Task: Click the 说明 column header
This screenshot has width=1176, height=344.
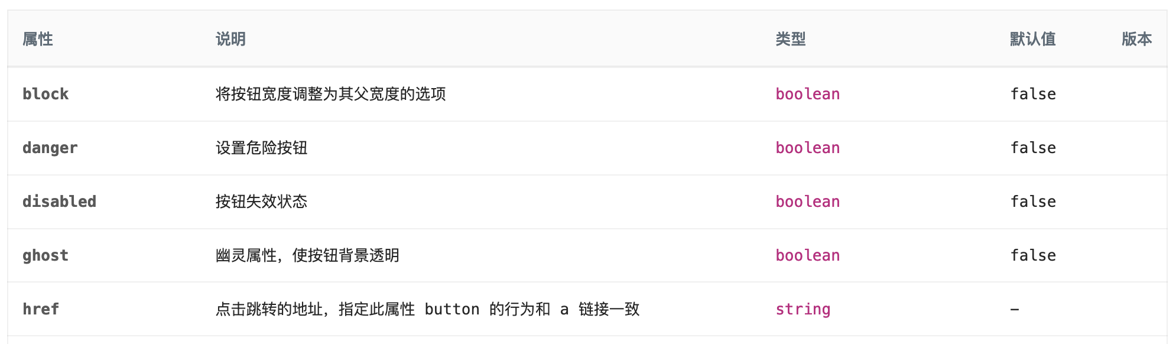Action: click(x=230, y=39)
